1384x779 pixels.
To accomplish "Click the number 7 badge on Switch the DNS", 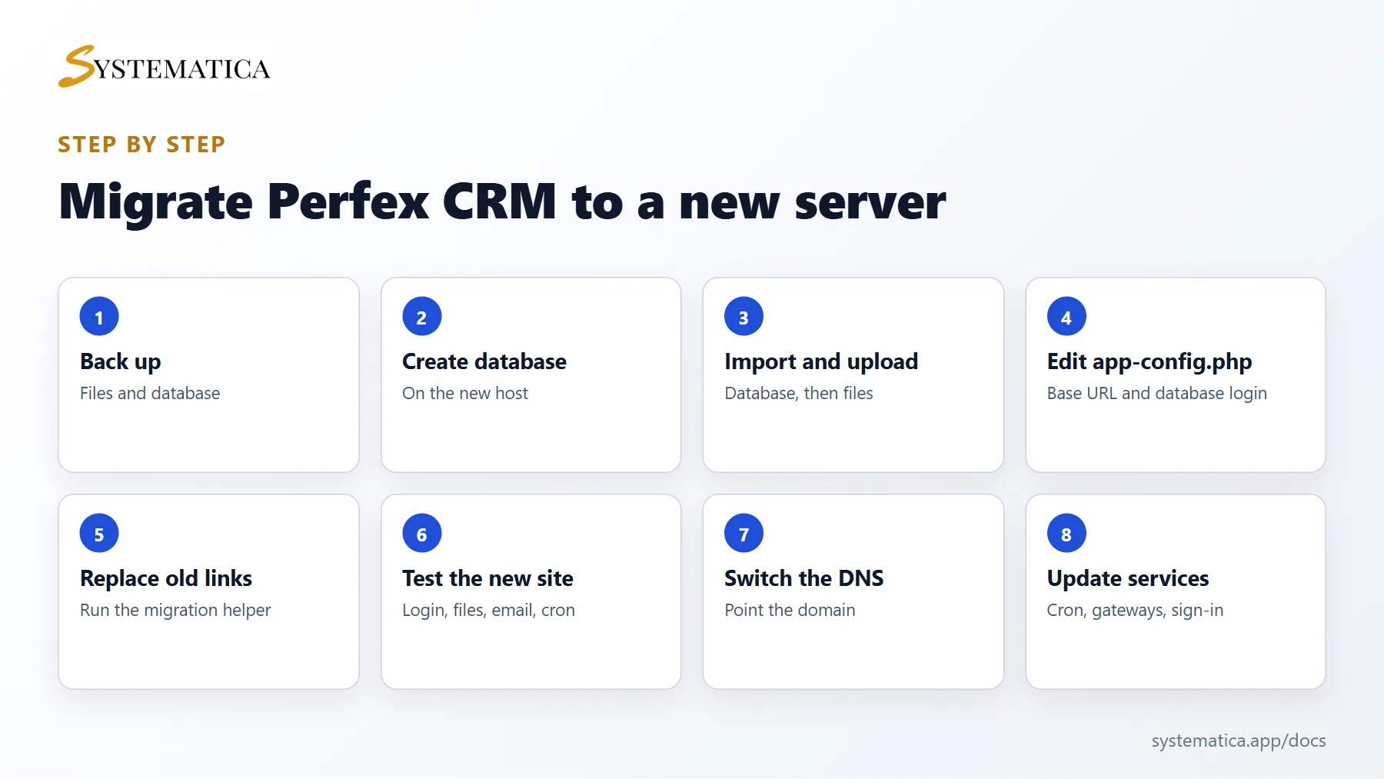I will tap(744, 533).
